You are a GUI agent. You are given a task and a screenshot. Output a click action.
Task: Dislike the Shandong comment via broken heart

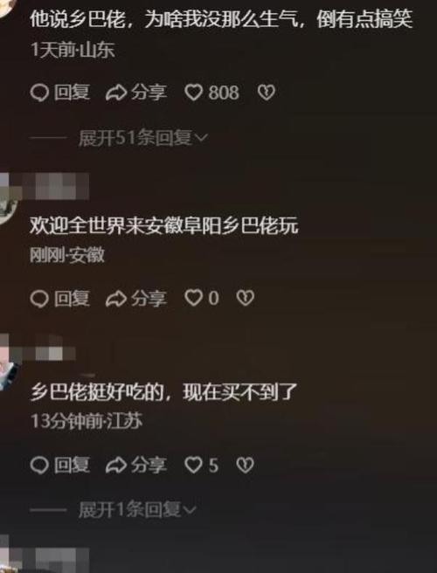coord(267,93)
